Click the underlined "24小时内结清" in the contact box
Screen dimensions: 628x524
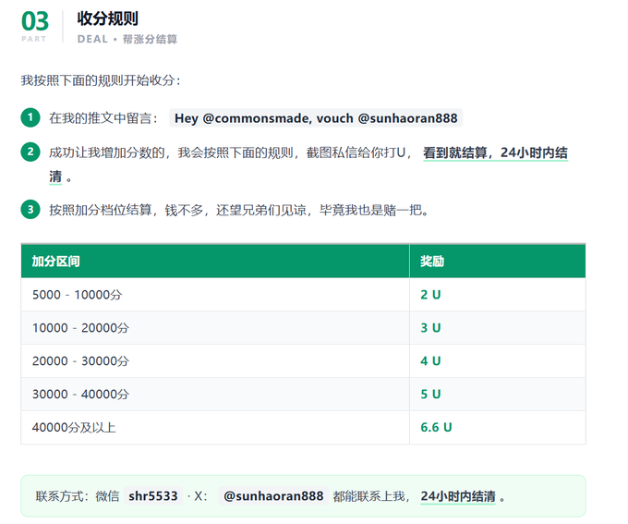[x=458, y=496]
